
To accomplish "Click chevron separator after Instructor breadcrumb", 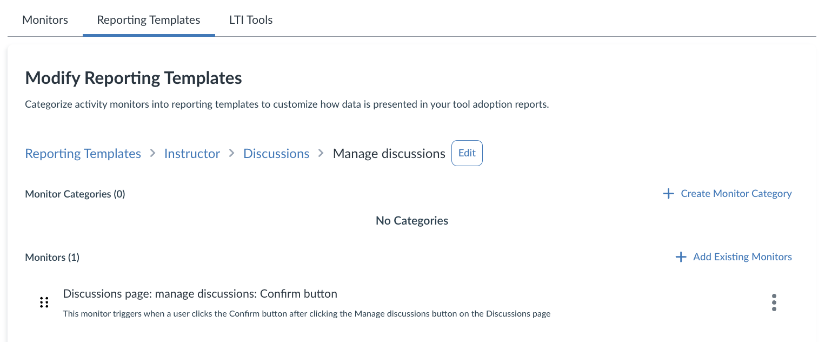I will pos(232,154).
